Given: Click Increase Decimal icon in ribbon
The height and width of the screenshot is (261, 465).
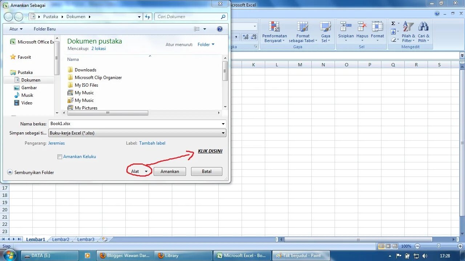Looking at the screenshot, I should click(x=246, y=37).
